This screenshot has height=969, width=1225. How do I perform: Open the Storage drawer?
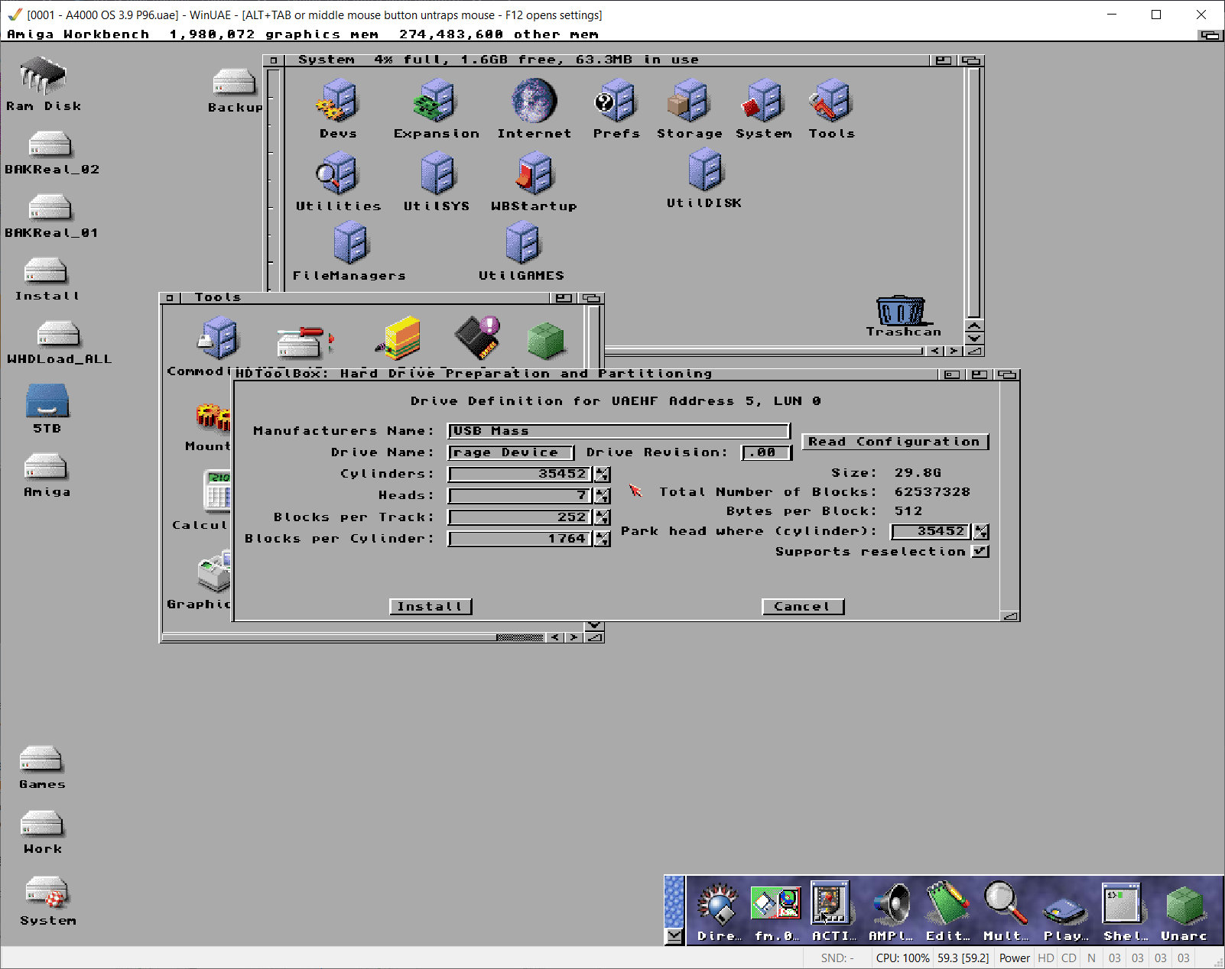[x=689, y=100]
